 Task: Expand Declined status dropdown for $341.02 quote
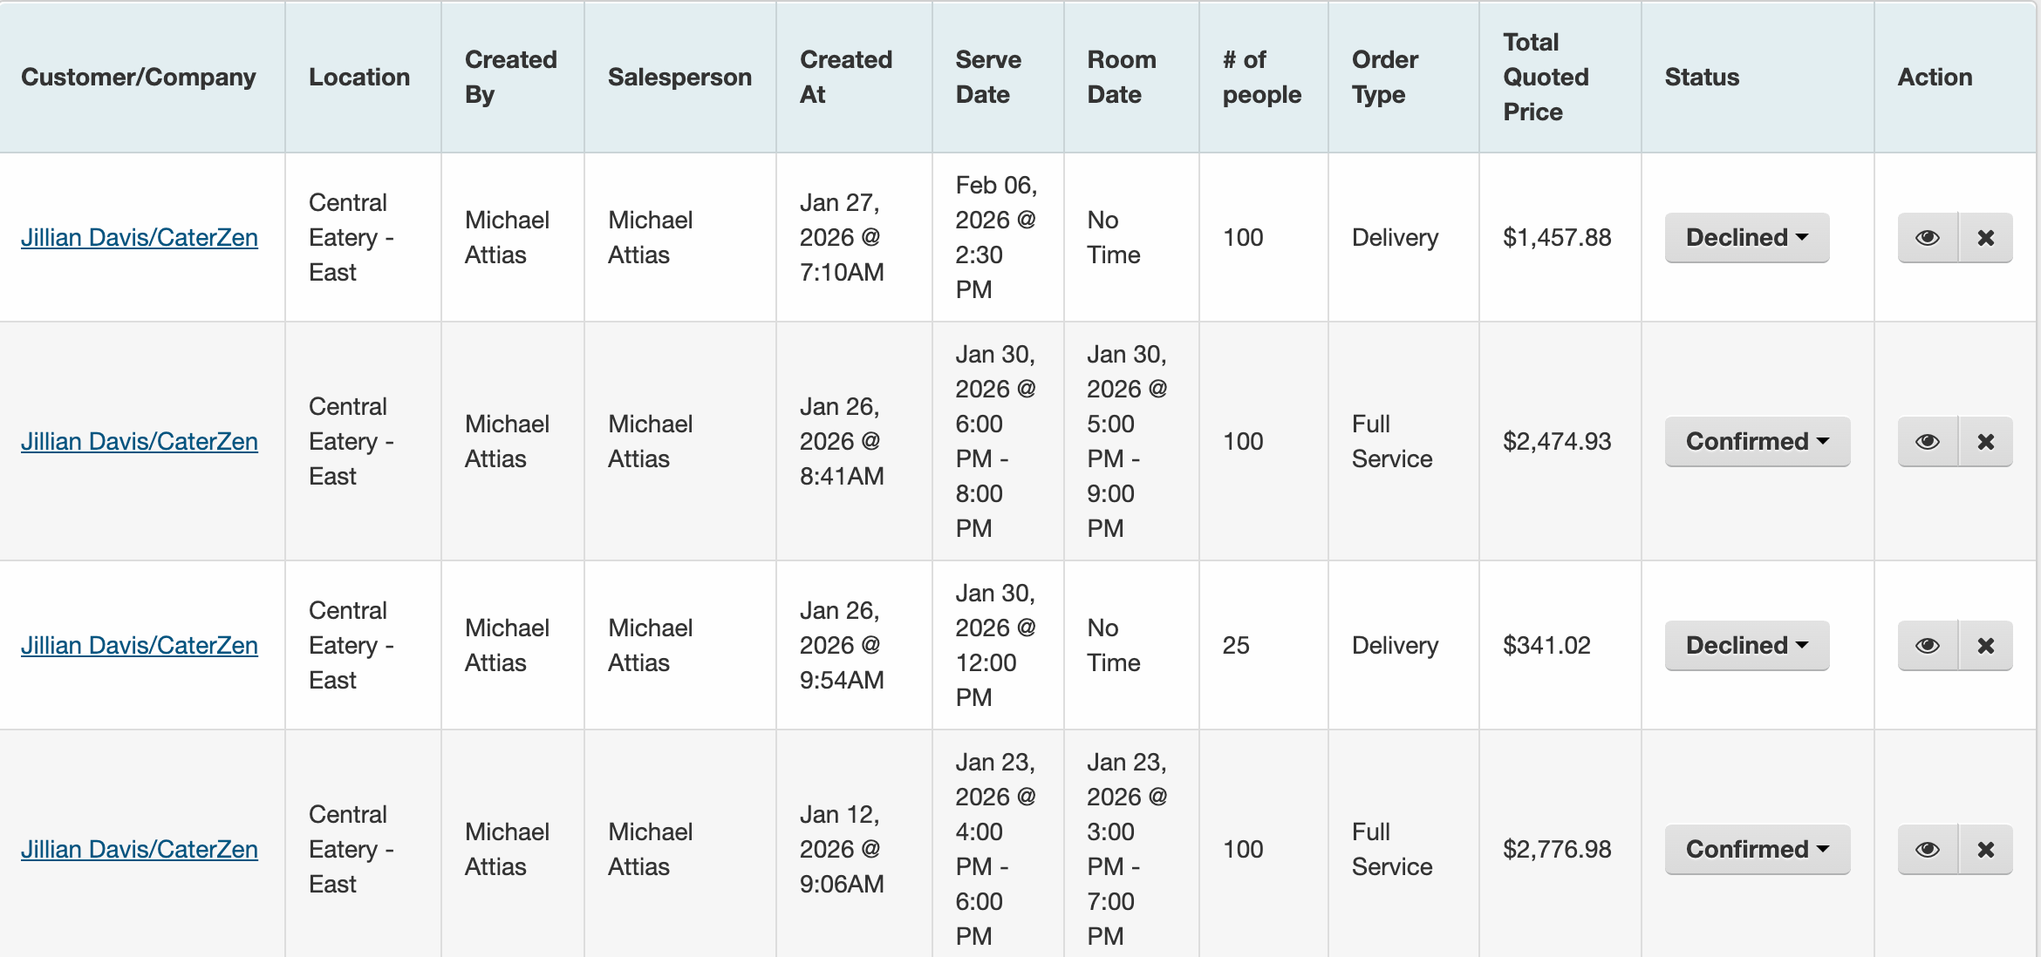click(x=1746, y=646)
